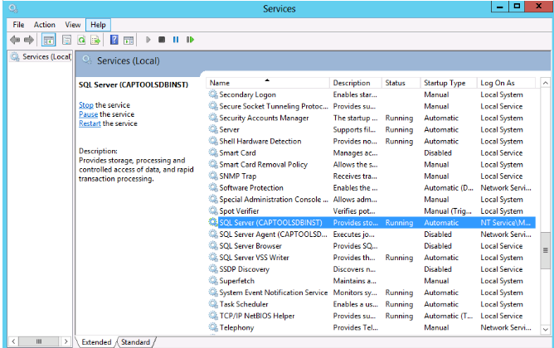Click Manual (Trig... startup type of Spot Verifier
The image size is (554, 348).
(448, 211)
